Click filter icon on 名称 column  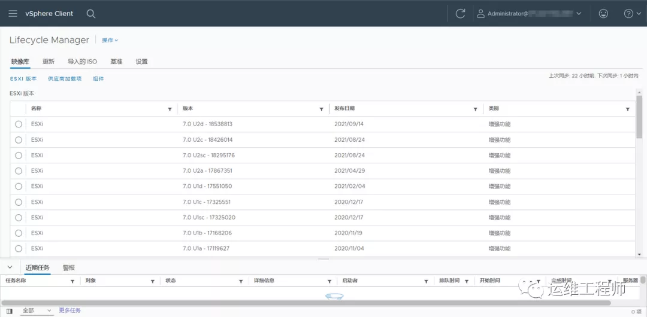coord(170,109)
